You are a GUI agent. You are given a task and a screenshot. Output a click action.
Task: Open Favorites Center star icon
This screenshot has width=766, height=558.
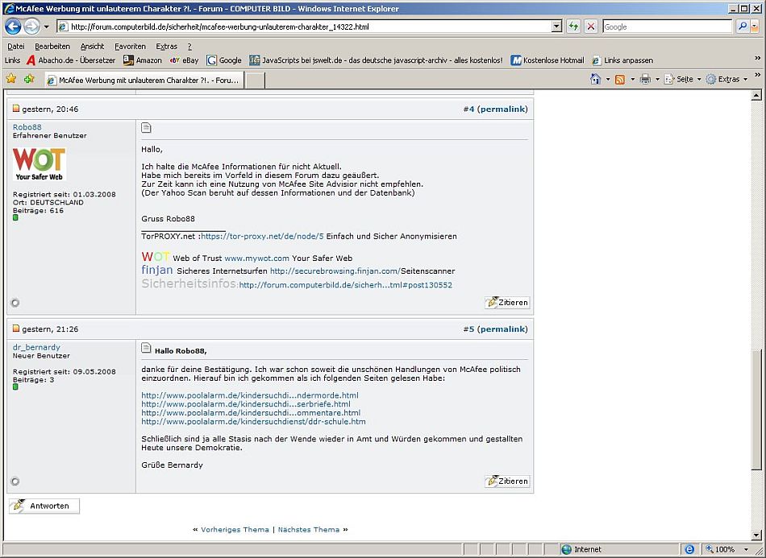(11, 79)
